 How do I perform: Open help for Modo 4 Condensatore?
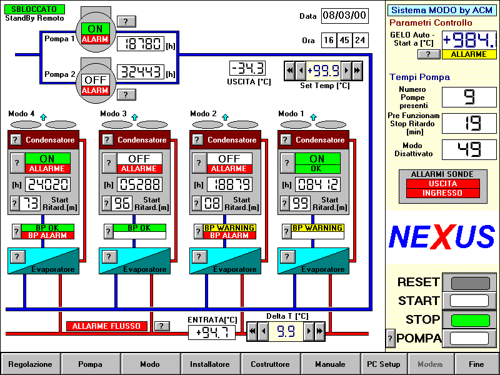pyautogui.click(x=16, y=140)
